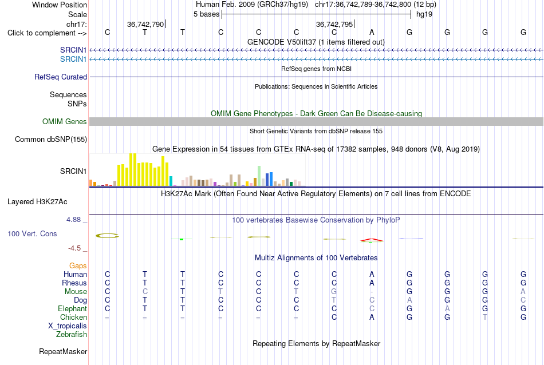This screenshot has height=365, width=544.
Task: Click the gray OMIM Genes item bar
Action: (316, 121)
